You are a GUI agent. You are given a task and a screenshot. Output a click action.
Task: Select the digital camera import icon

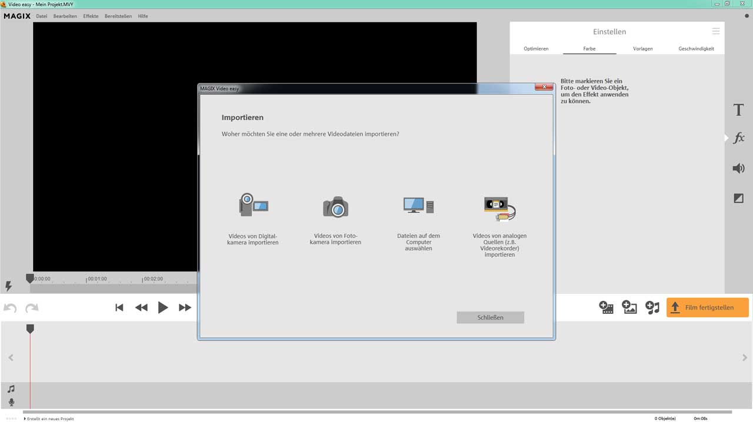coord(254,205)
